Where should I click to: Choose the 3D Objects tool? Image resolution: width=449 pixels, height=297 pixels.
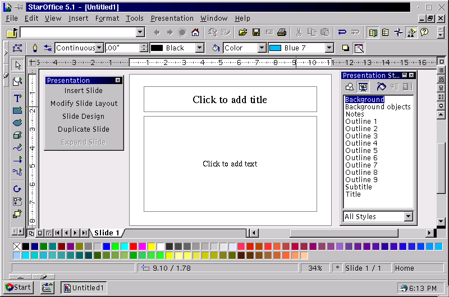tap(17, 135)
